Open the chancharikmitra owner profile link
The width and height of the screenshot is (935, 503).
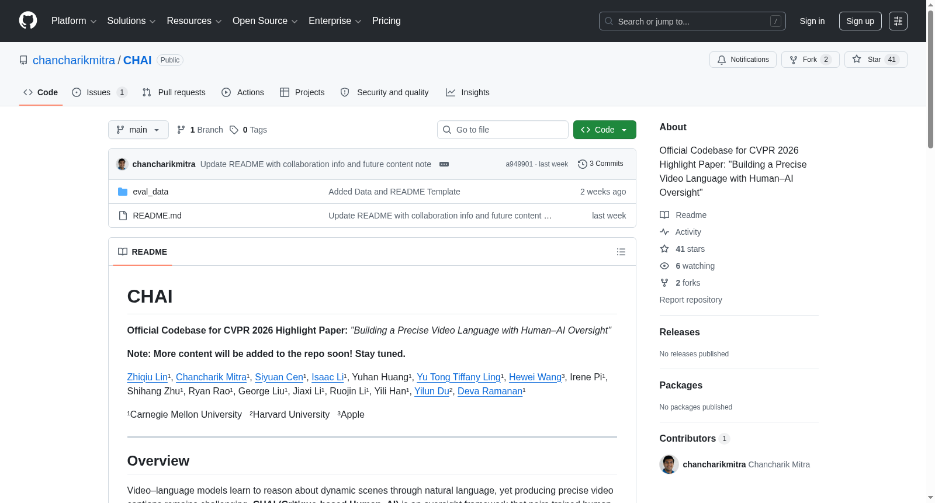74,60
